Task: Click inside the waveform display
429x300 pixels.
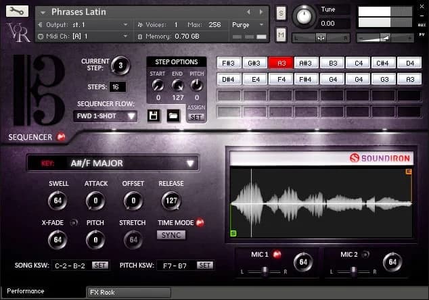Action: pyautogui.click(x=321, y=203)
